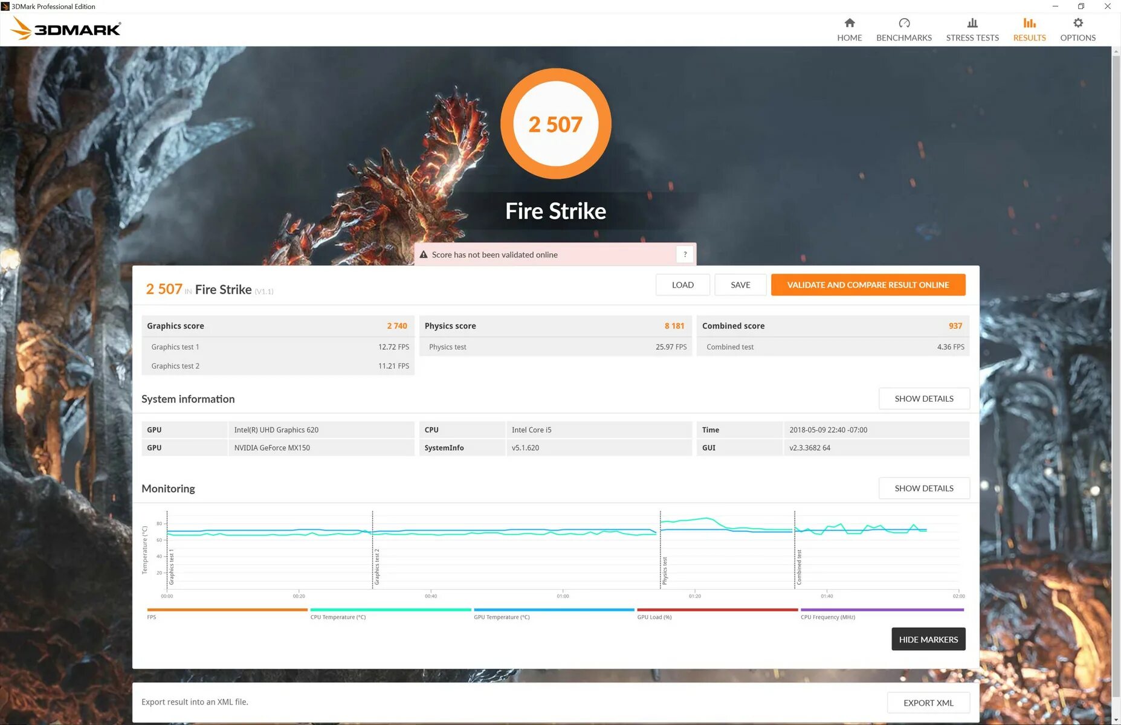Click the Graphics score value 2 740
Image resolution: width=1121 pixels, height=725 pixels.
397,326
